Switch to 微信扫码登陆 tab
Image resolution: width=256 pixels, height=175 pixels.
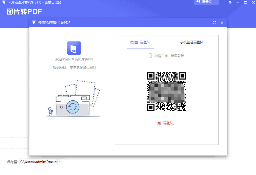tap(140, 42)
